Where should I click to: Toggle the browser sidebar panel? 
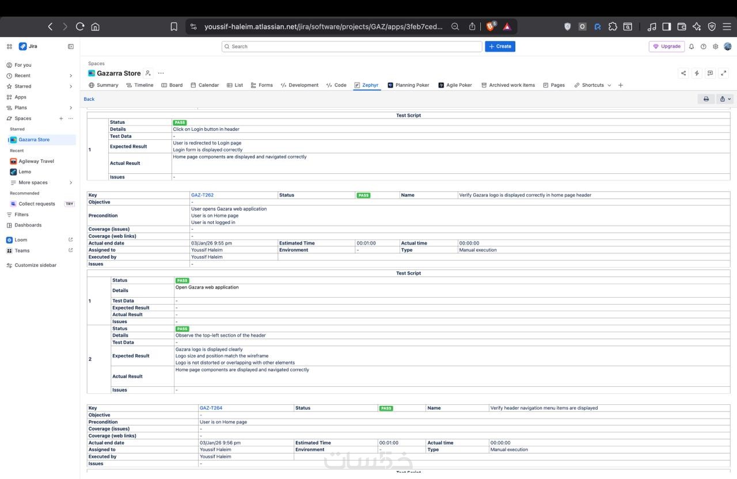click(667, 26)
